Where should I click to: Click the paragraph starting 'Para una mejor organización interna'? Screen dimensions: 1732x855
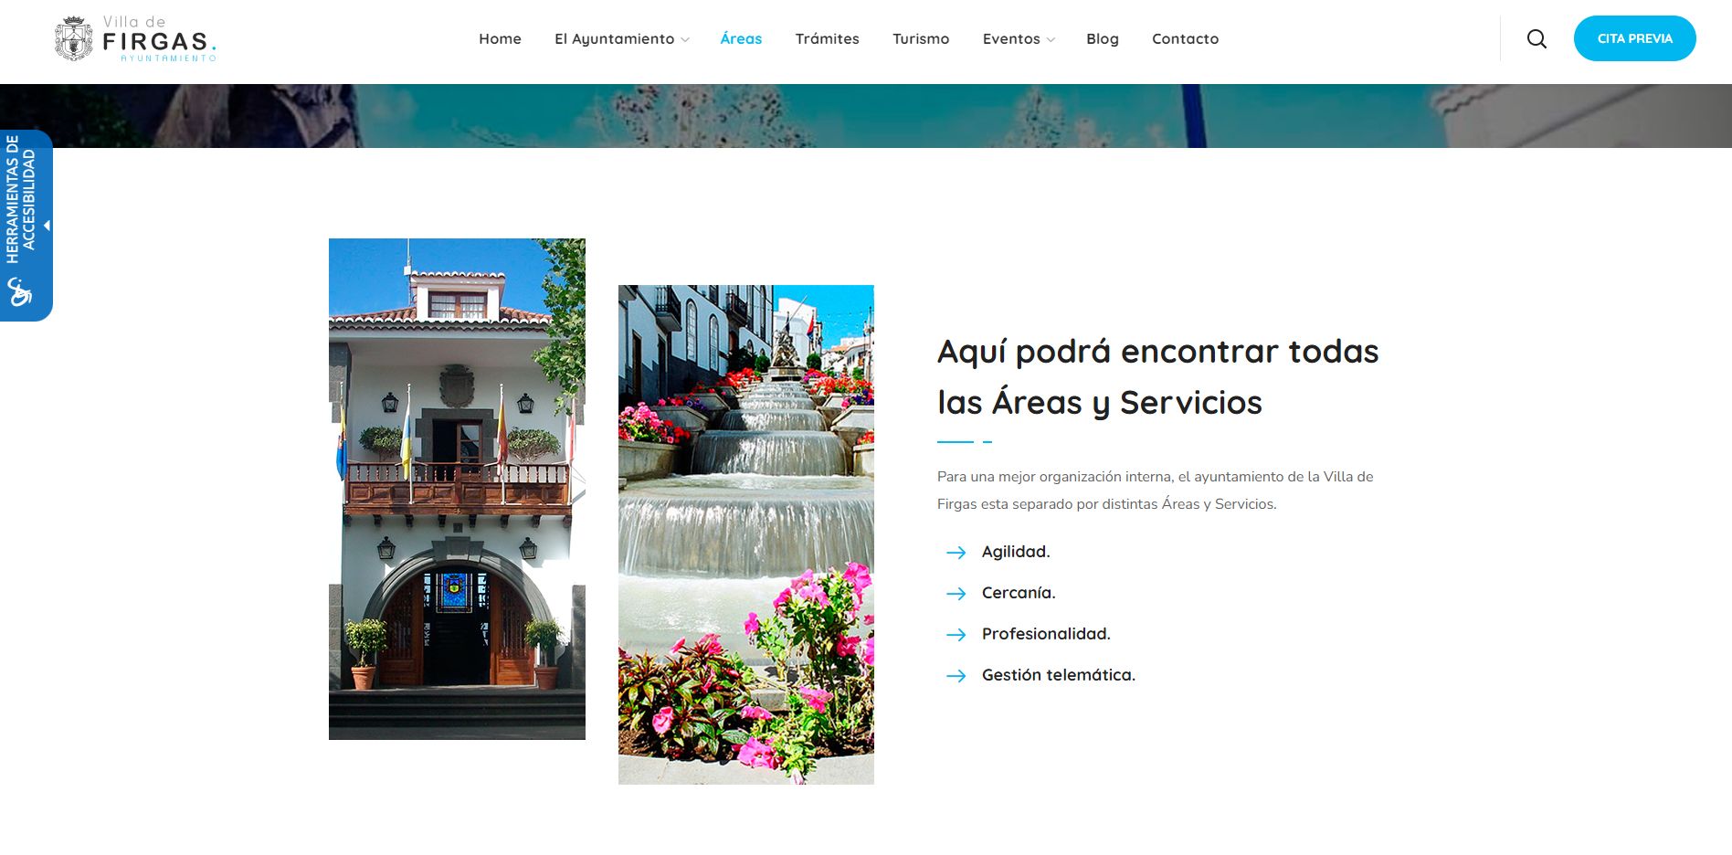[1156, 490]
